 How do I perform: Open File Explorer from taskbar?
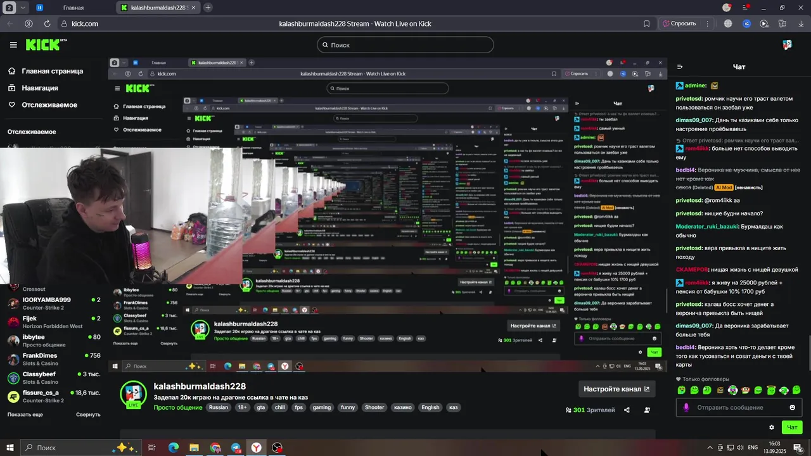pyautogui.click(x=194, y=448)
